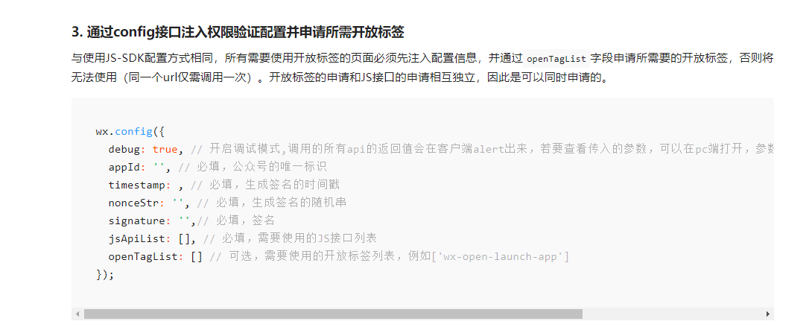
Task: Click the jsApiList line comment 需要使用的JS接口列表
Action: click(x=290, y=238)
